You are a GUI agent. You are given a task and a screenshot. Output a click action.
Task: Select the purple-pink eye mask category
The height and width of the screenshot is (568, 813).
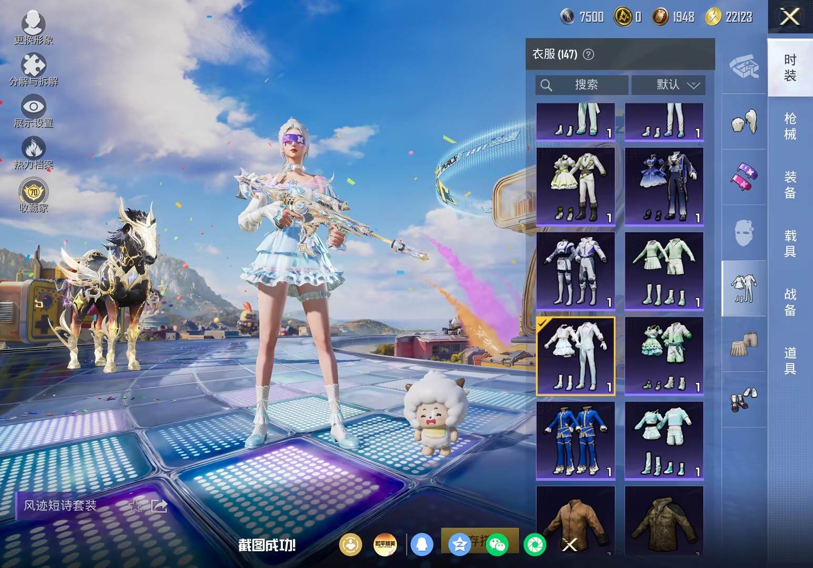[x=744, y=177]
